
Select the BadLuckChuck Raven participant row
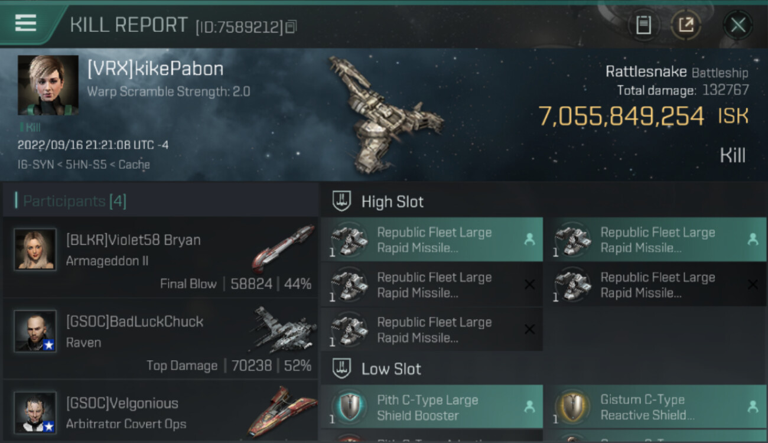click(x=161, y=338)
